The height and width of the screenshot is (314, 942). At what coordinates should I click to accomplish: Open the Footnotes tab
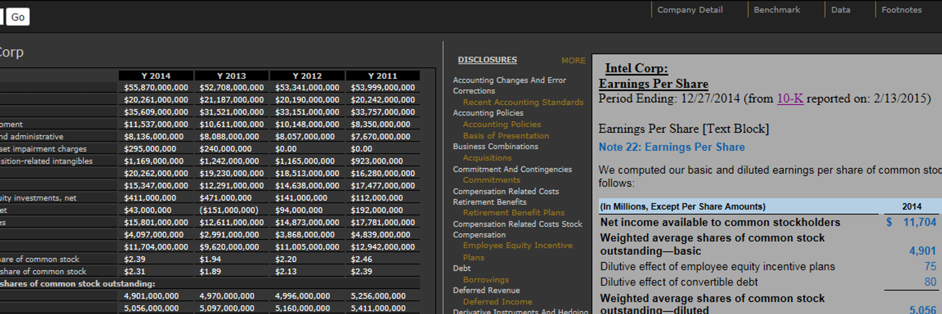[901, 9]
